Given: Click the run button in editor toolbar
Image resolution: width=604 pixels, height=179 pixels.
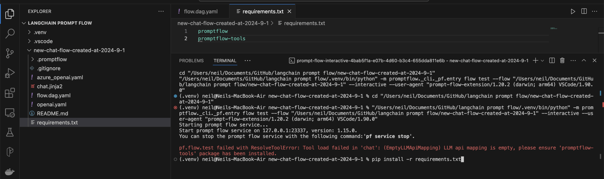Looking at the screenshot, I should pos(573,11).
